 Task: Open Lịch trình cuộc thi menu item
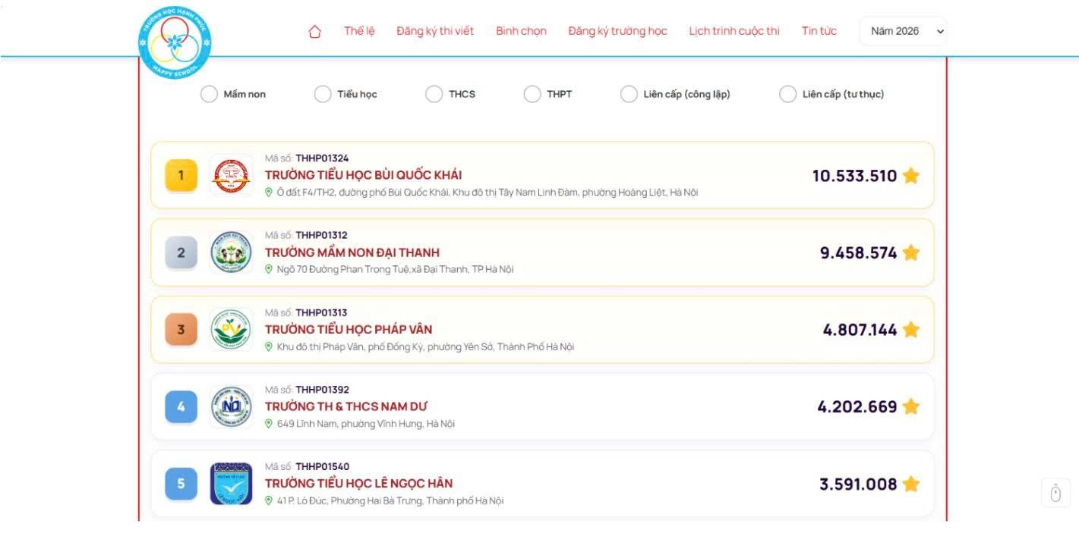pos(734,31)
